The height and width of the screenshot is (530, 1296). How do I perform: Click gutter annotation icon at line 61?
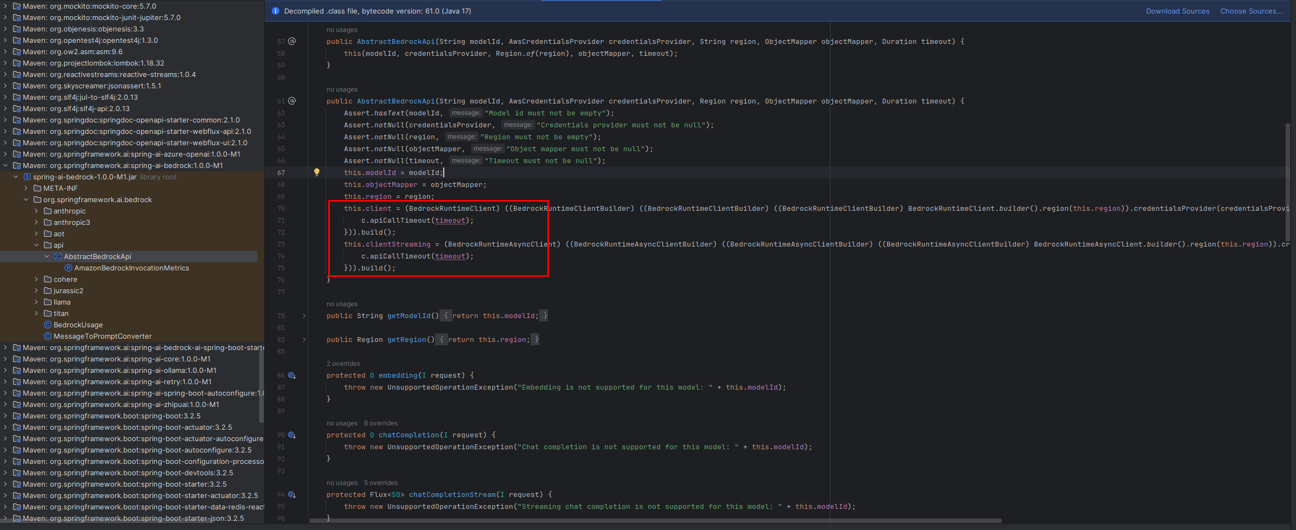292,101
